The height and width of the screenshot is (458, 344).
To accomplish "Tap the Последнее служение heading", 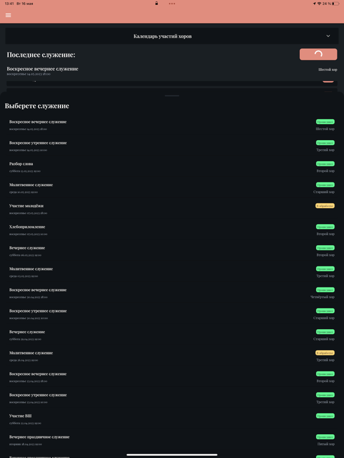I will [x=41, y=55].
